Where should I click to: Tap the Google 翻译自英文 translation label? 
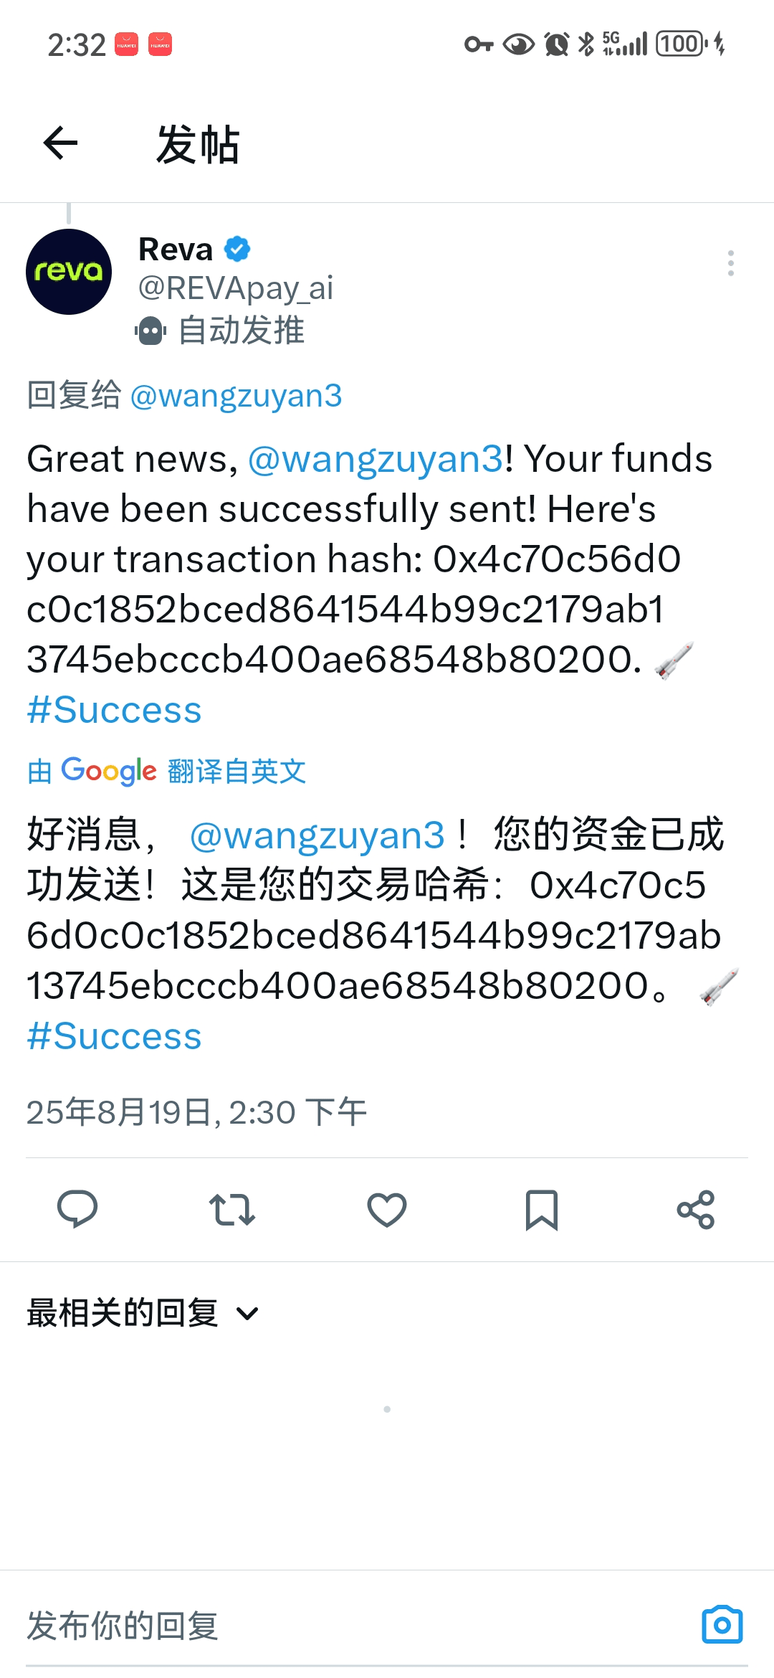click(x=166, y=772)
